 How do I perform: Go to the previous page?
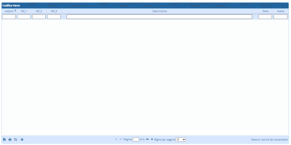pyautogui.click(x=121, y=139)
